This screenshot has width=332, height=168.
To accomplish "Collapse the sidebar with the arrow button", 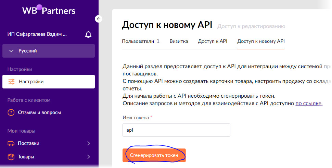I will click(99, 19).
